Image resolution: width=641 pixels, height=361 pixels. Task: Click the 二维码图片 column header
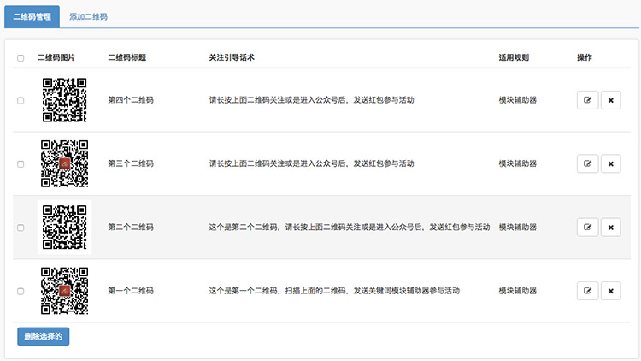[56, 57]
